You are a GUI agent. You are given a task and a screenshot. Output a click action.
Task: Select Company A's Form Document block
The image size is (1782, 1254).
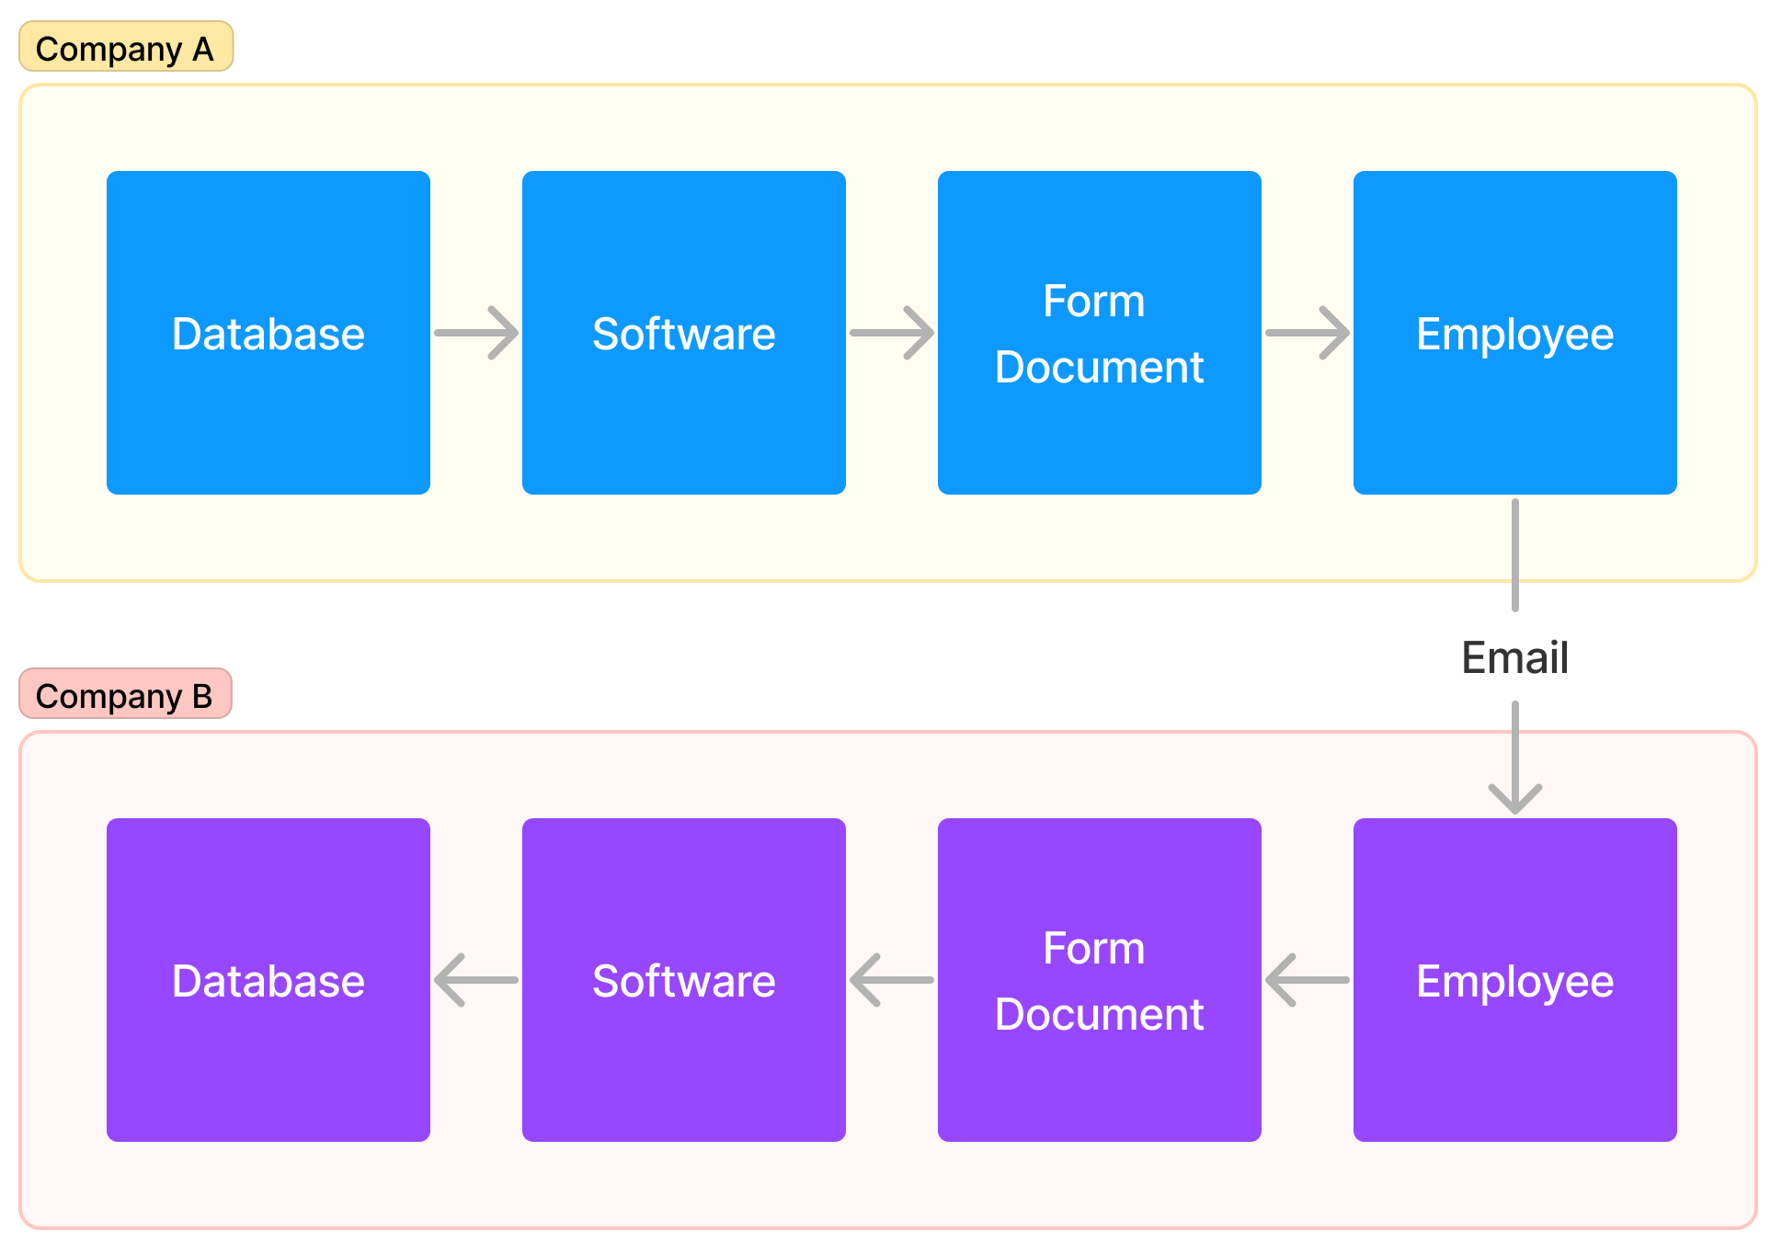[1099, 333]
